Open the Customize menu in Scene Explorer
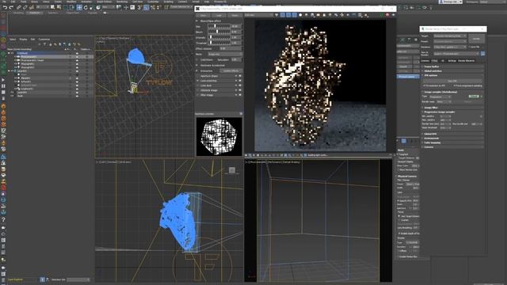 click(x=44, y=39)
